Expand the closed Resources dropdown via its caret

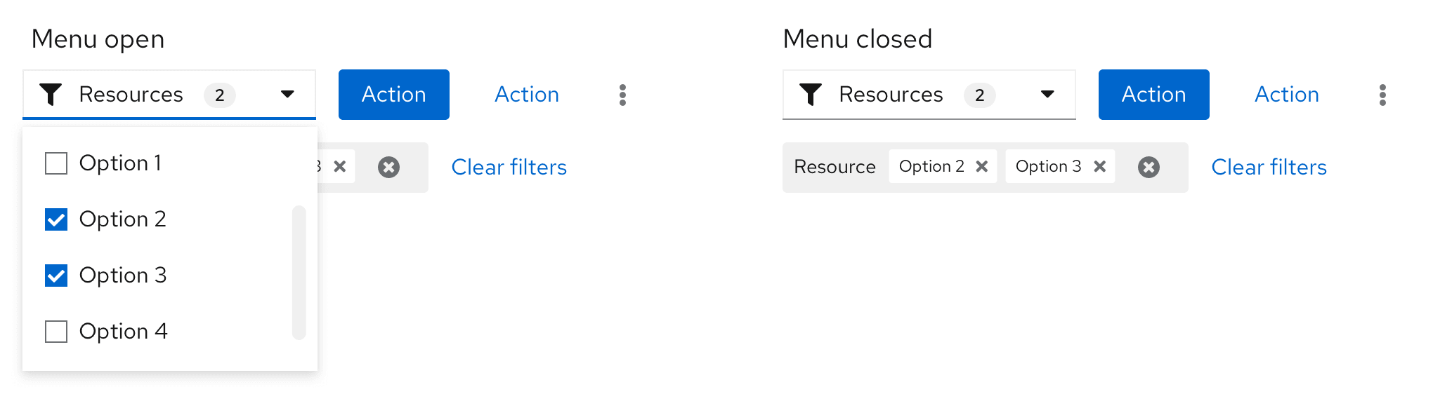[x=1047, y=94]
